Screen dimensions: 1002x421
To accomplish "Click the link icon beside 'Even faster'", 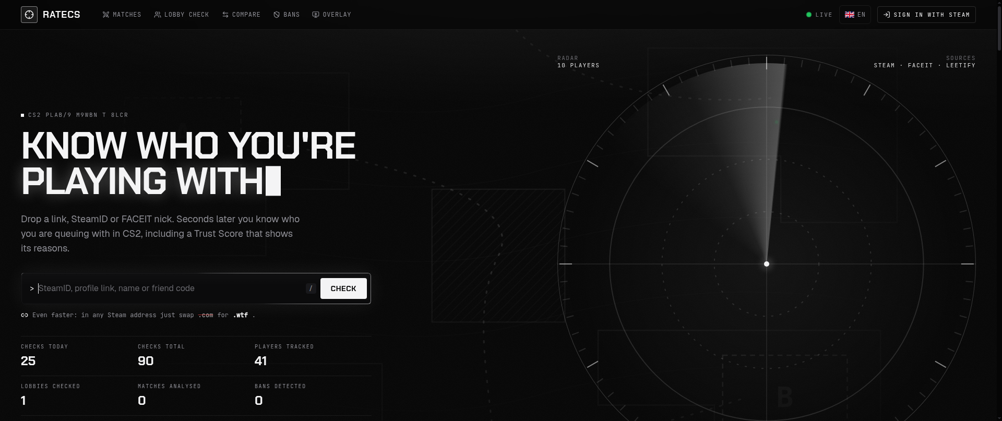I will 25,315.
